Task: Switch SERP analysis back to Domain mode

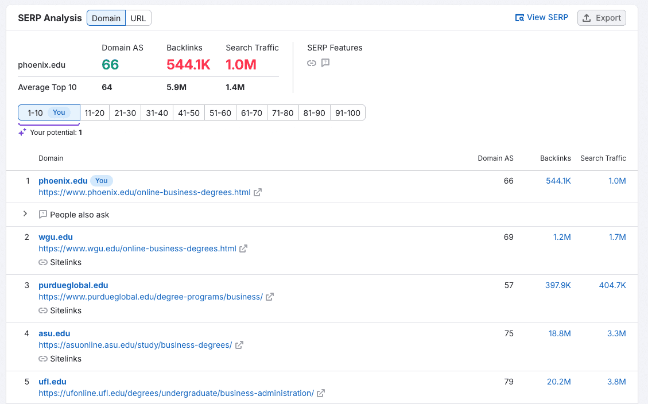Action: pyautogui.click(x=106, y=18)
